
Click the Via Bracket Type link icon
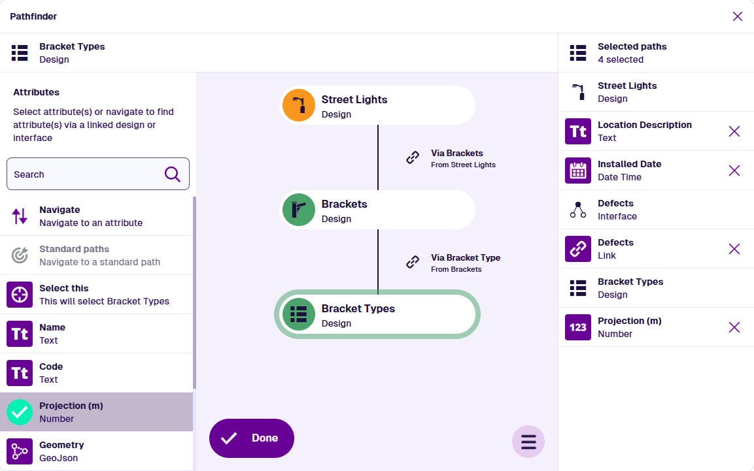pyautogui.click(x=413, y=262)
